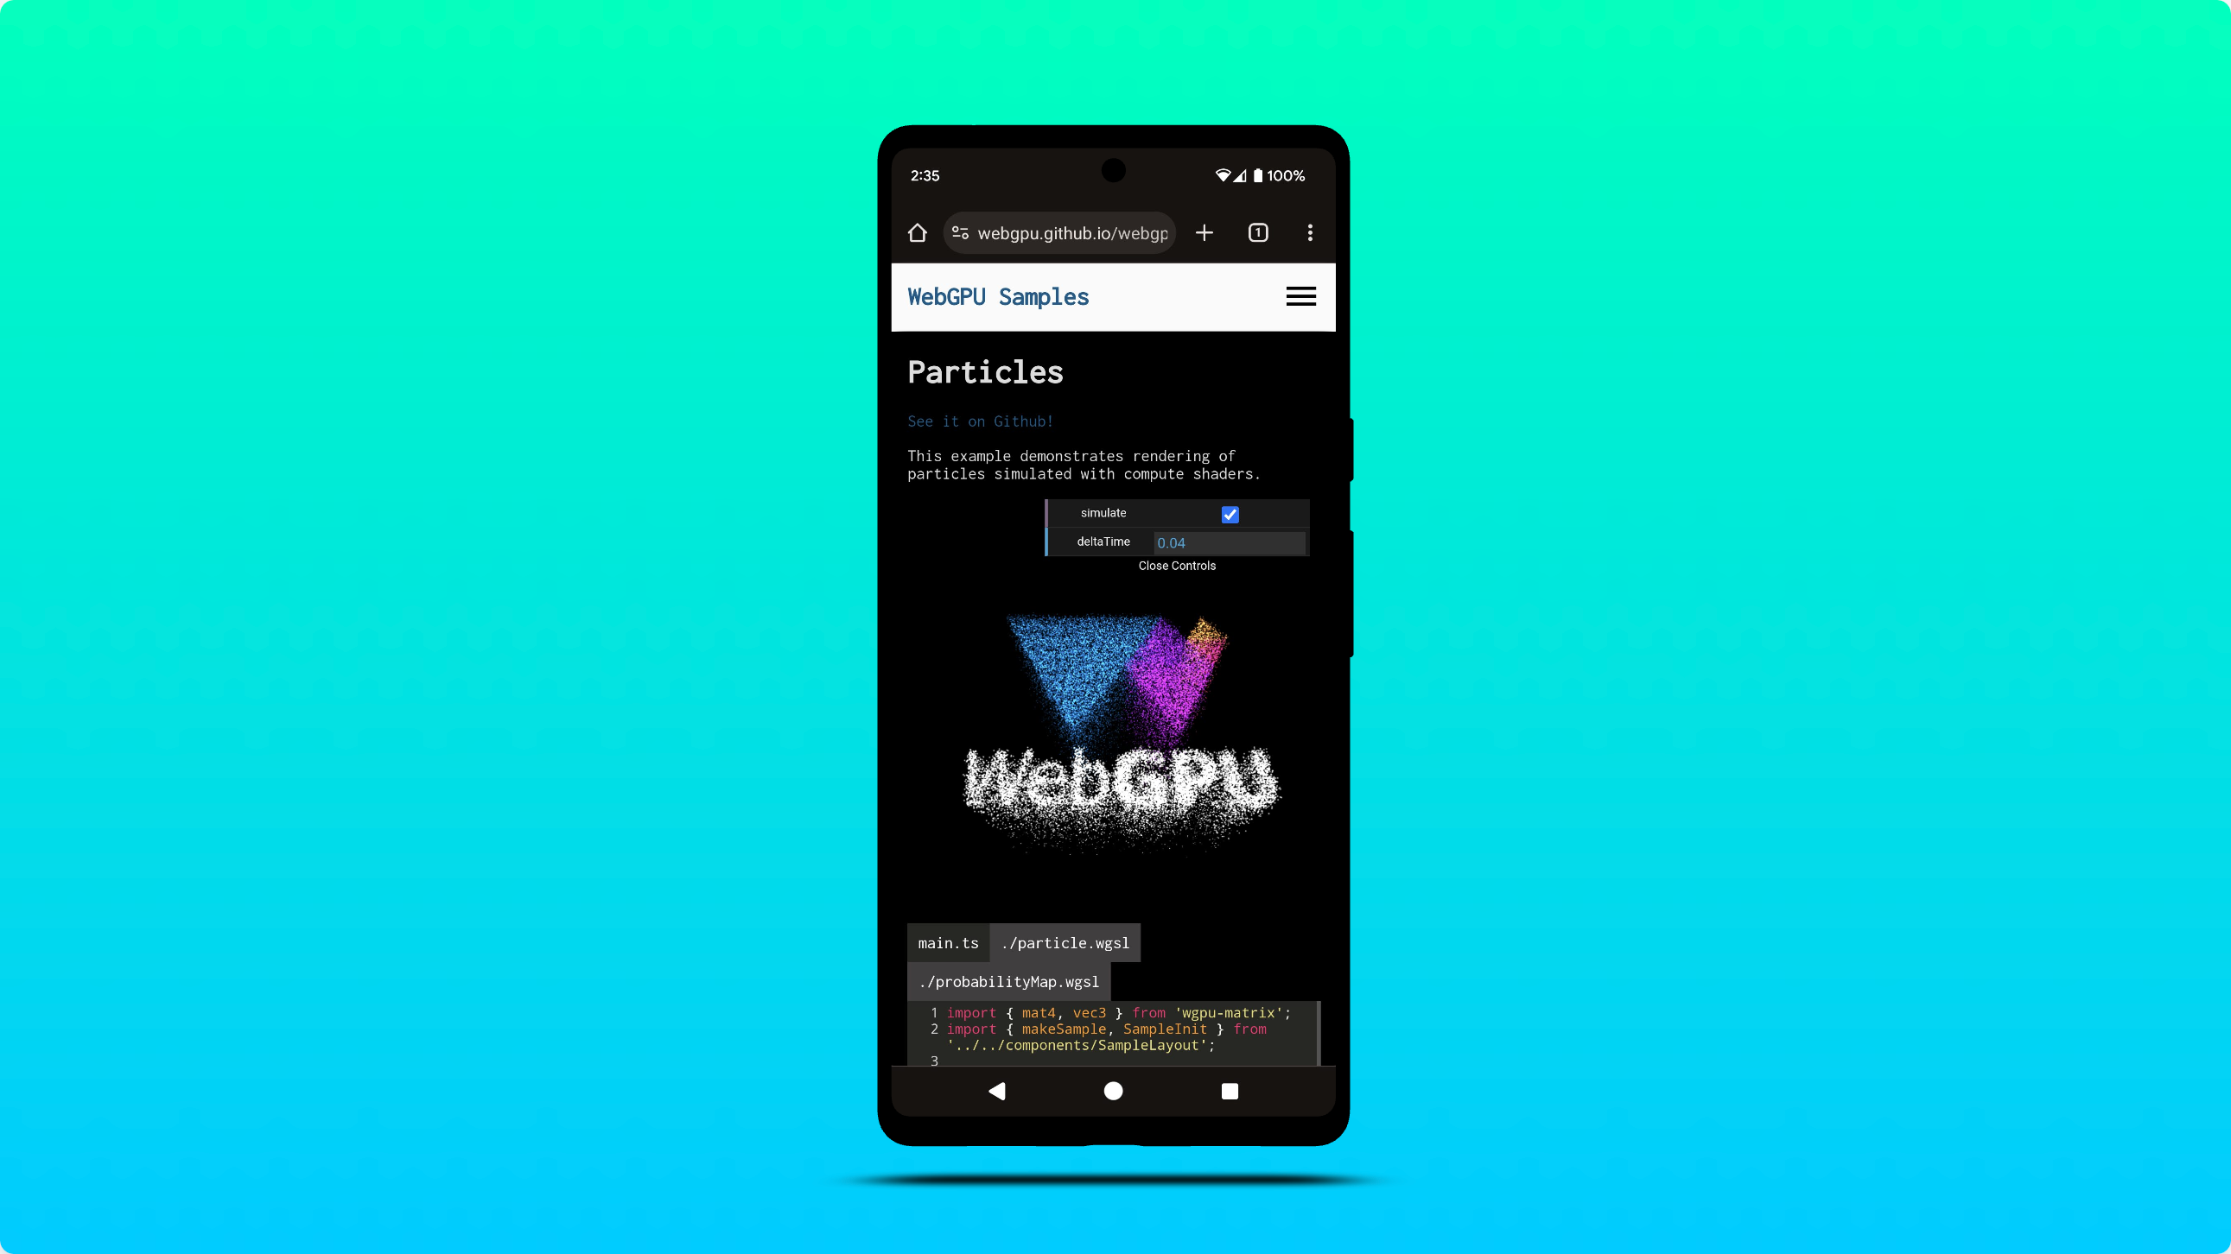
Task: Click the browser overflow menu icon
Action: 1310,231
